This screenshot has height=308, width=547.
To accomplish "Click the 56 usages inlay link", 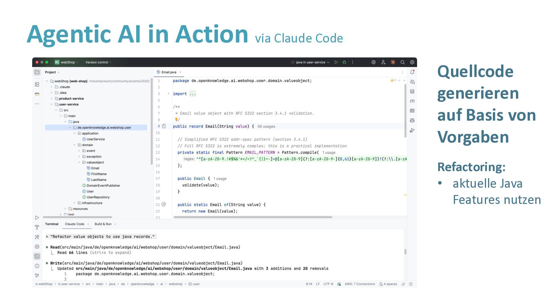I will pyautogui.click(x=266, y=126).
